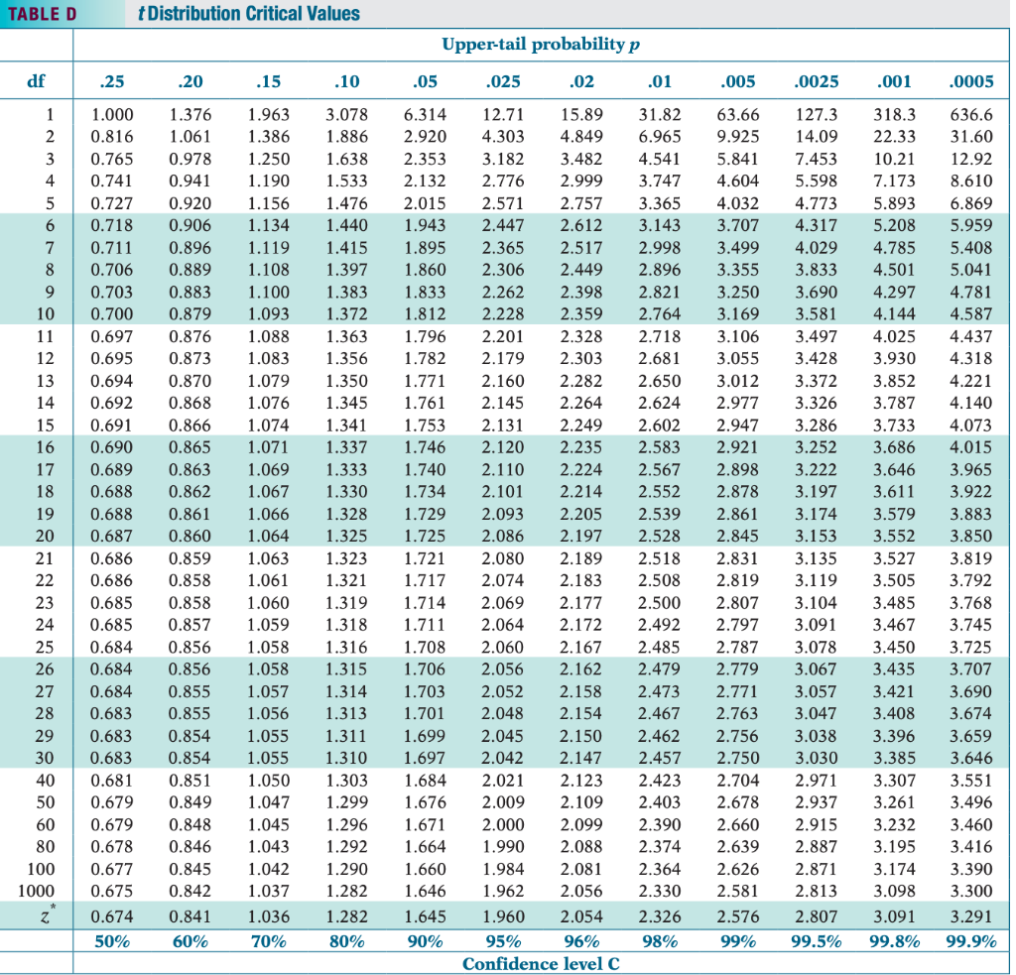Click the 't Distribution Critical Values' heading
1016x975 pixels.
tap(249, 14)
